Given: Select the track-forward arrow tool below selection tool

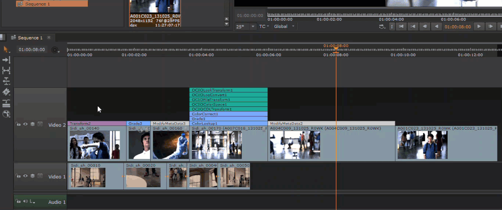Looking at the screenshot, I should coord(7,60).
